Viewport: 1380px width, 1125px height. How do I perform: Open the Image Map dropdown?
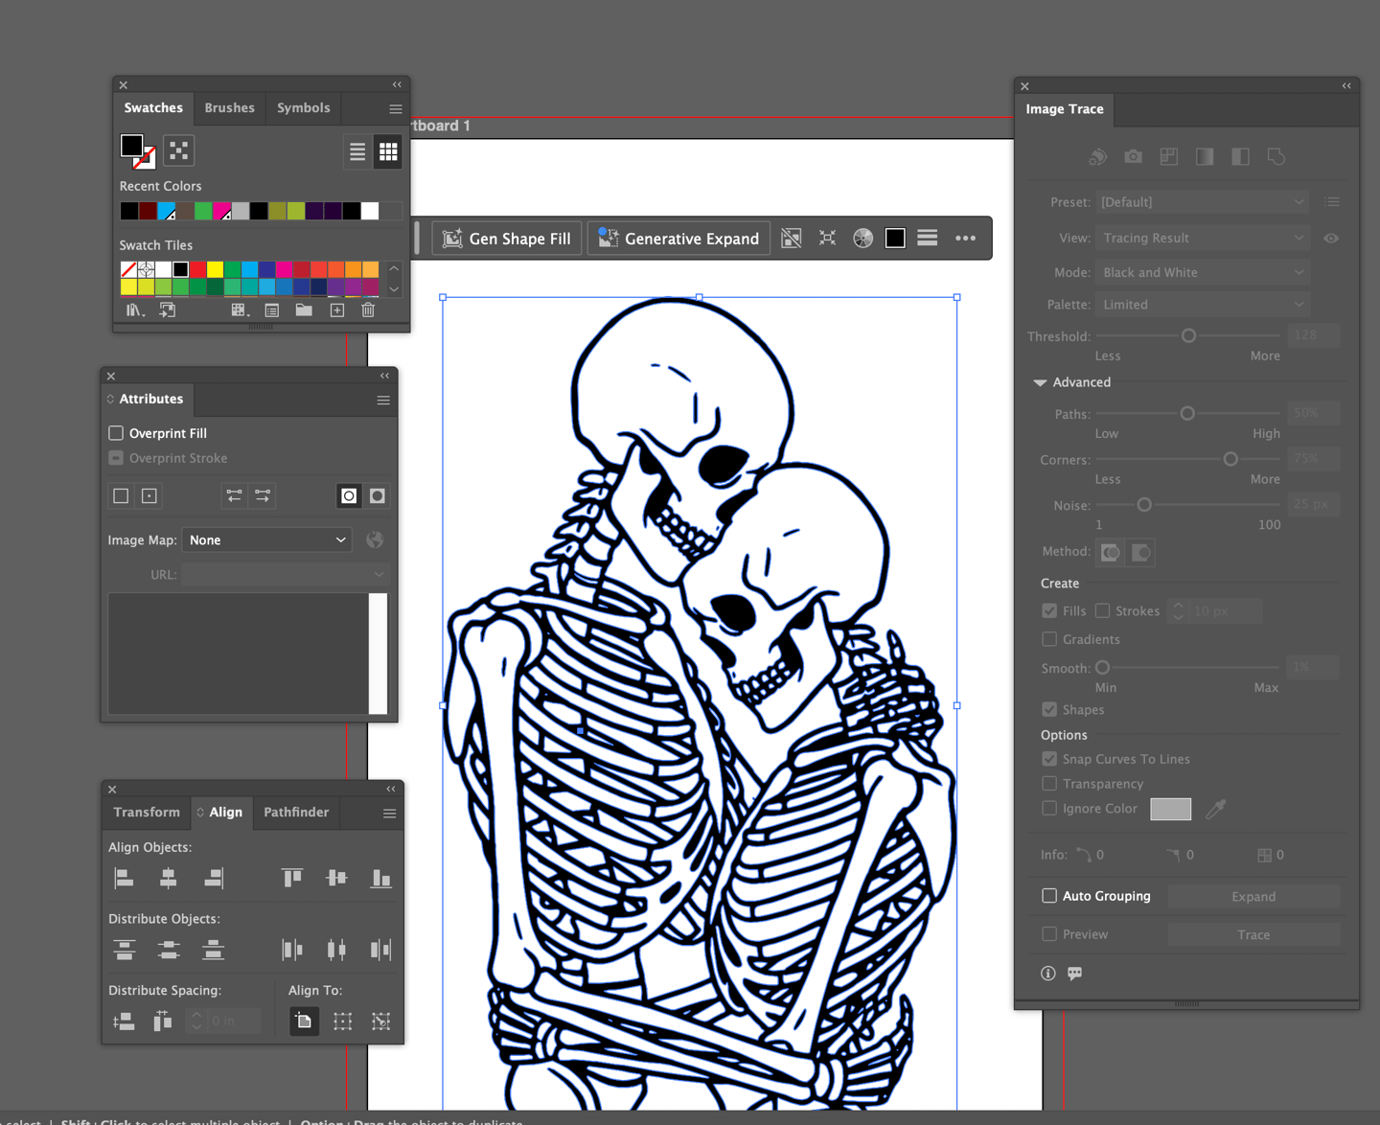(267, 540)
